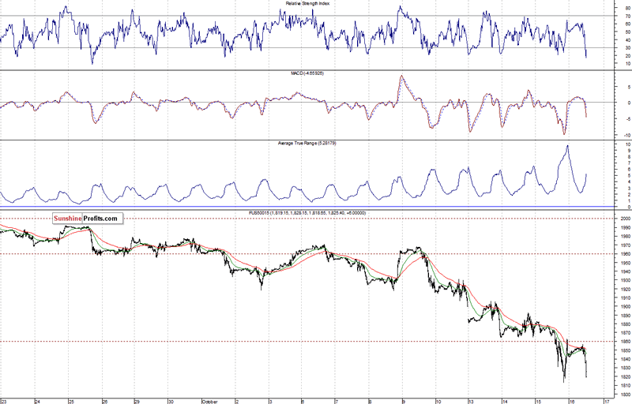Click the MACD spike peak near date 9
This screenshot has width=632, height=404.
(402, 77)
